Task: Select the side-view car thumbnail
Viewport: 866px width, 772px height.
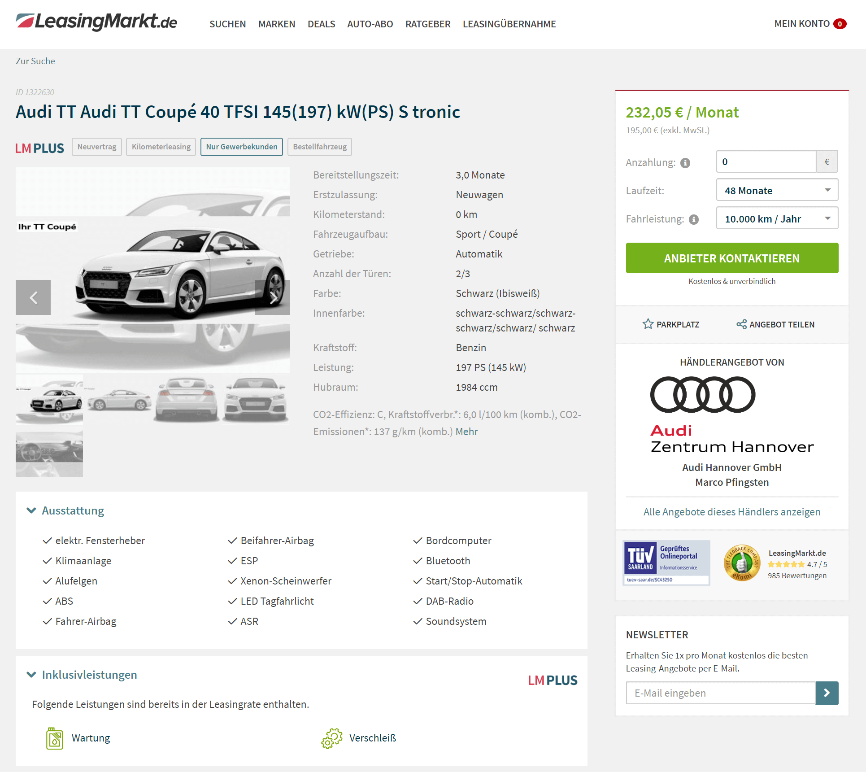Action: pyautogui.click(x=119, y=400)
